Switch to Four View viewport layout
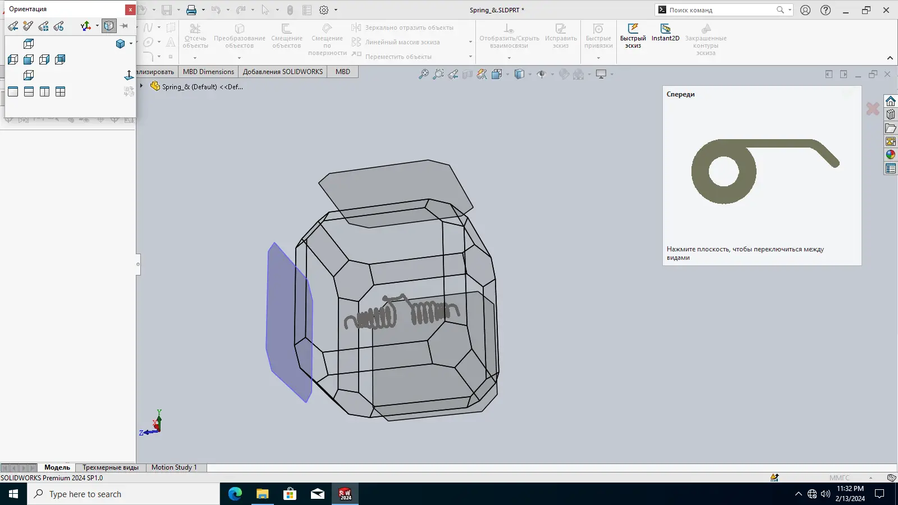898x505 pixels. (60, 91)
